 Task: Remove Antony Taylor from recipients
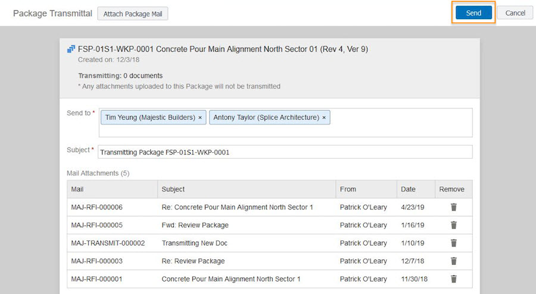click(324, 117)
